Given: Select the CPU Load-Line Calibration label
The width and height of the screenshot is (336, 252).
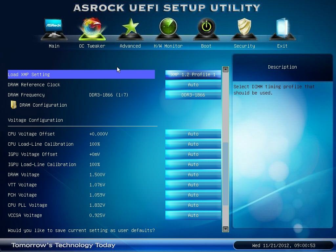Looking at the screenshot, I should tap(41, 144).
